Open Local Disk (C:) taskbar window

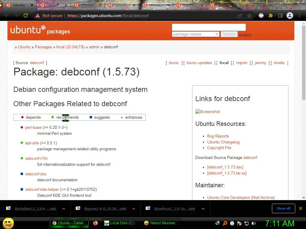(121, 223)
